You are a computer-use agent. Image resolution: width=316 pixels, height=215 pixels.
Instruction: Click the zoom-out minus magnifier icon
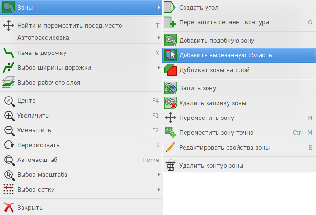tap(9, 130)
